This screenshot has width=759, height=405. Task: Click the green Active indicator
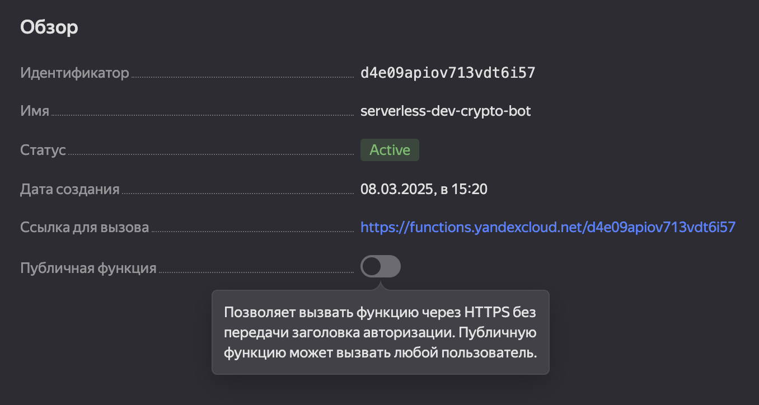point(390,149)
